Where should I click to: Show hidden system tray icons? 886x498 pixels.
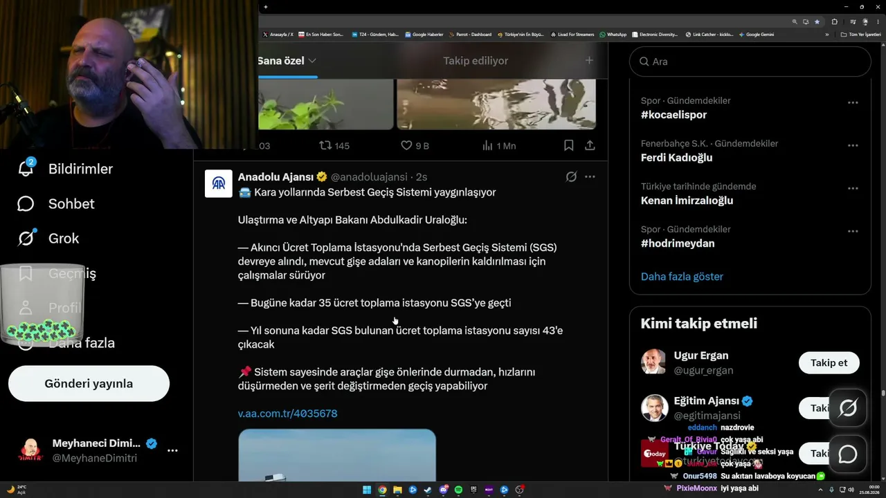click(822, 490)
